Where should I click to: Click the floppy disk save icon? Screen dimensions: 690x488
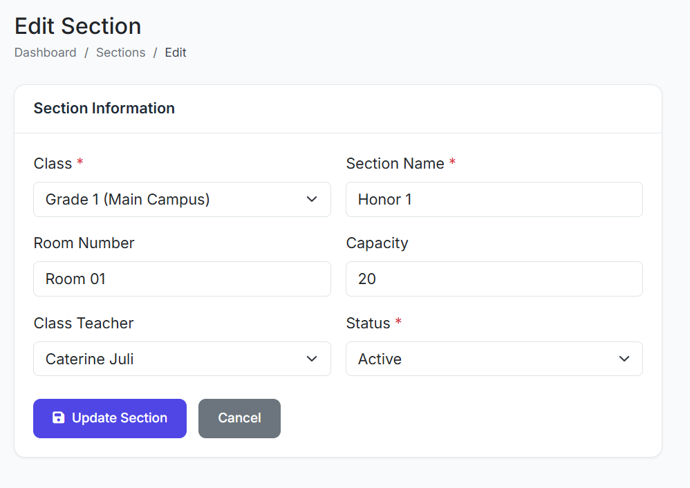[x=59, y=417]
